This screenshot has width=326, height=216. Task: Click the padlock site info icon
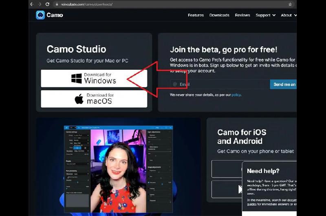point(57,4)
